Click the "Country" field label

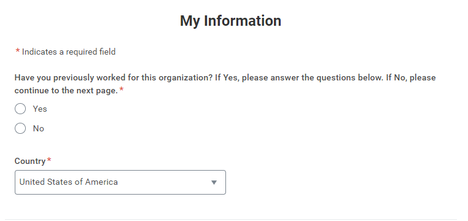[x=30, y=161]
